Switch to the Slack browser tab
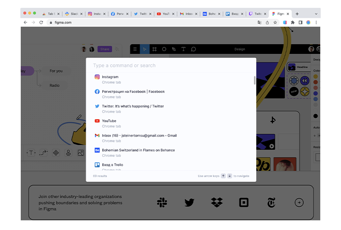The width and height of the screenshot is (341, 230). [73, 14]
